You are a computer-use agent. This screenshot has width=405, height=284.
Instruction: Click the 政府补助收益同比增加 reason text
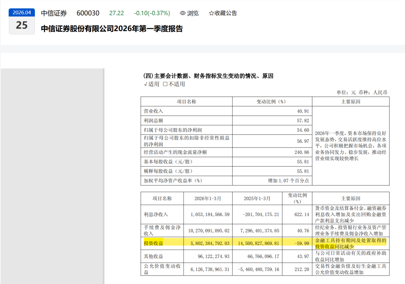(351, 256)
